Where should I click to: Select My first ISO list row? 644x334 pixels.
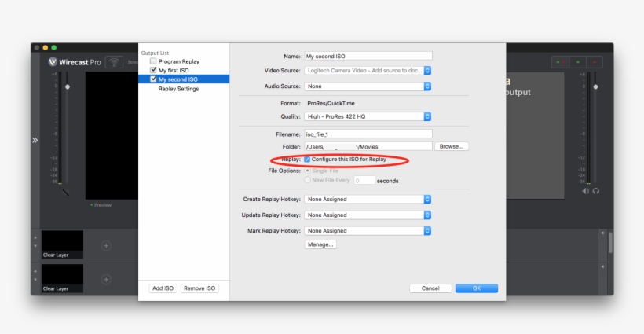(x=184, y=70)
